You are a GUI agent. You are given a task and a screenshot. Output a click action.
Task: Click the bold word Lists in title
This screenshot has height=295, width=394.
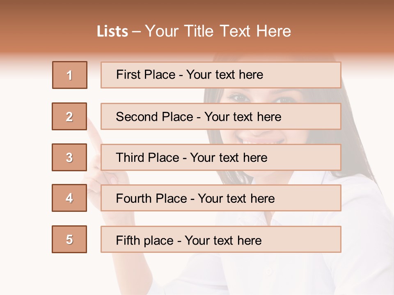tap(112, 32)
